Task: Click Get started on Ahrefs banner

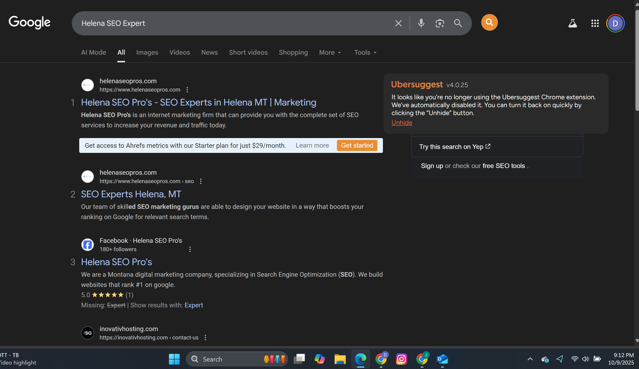Action: click(357, 145)
